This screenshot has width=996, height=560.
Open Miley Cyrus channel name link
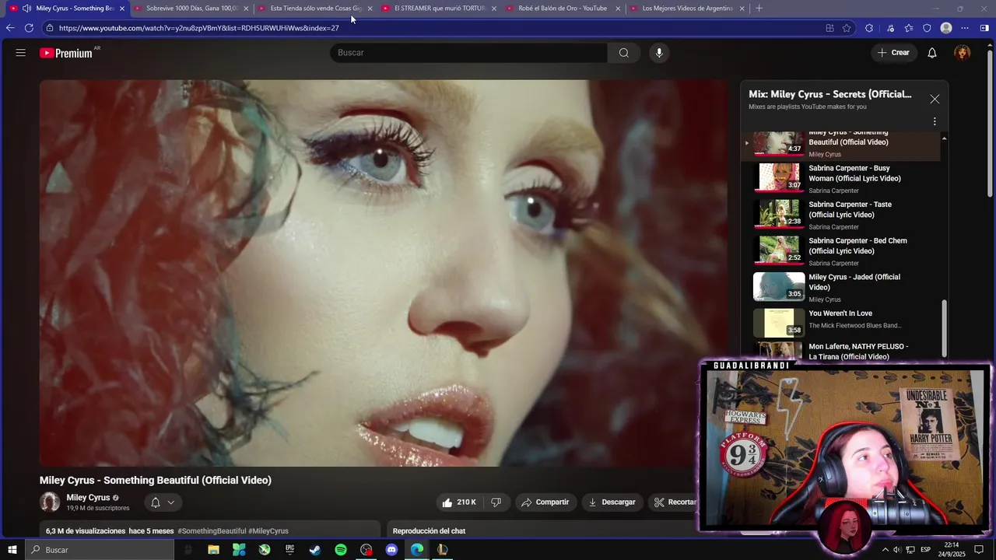coord(88,498)
